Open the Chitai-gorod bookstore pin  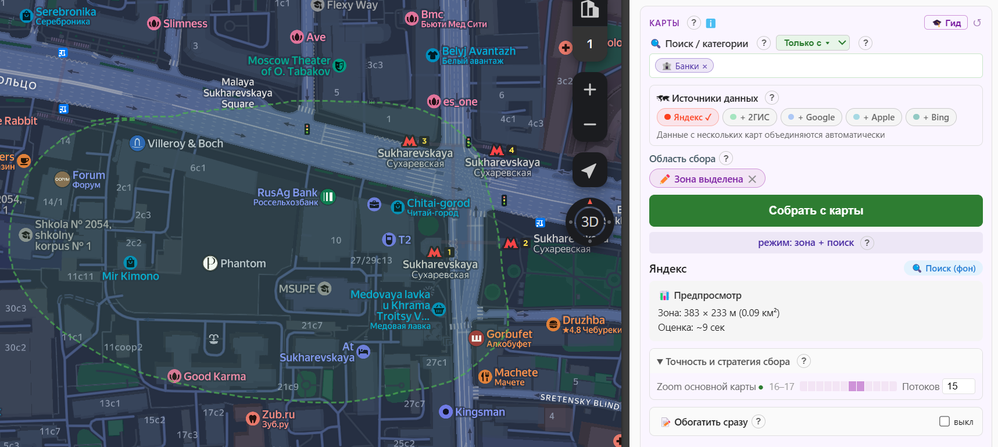pos(398,207)
